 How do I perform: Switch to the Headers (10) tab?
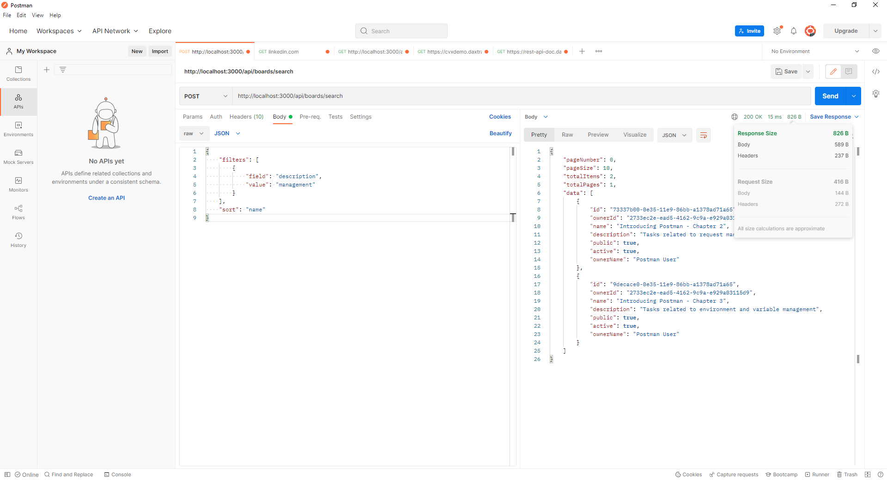pos(246,117)
